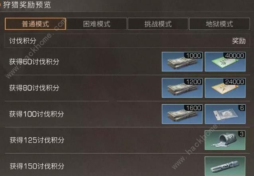Click the 获得150讨伐积分 row label
Image resolution: width=254 pixels, height=176 pixels.
pos(37,166)
